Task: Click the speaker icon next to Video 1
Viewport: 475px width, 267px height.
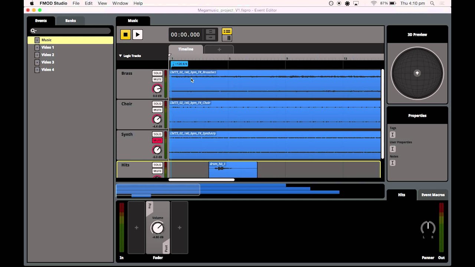Action: [x=37, y=47]
